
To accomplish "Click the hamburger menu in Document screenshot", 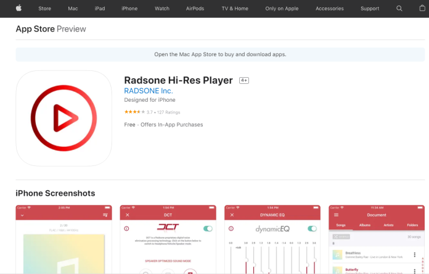I will tap(336, 215).
